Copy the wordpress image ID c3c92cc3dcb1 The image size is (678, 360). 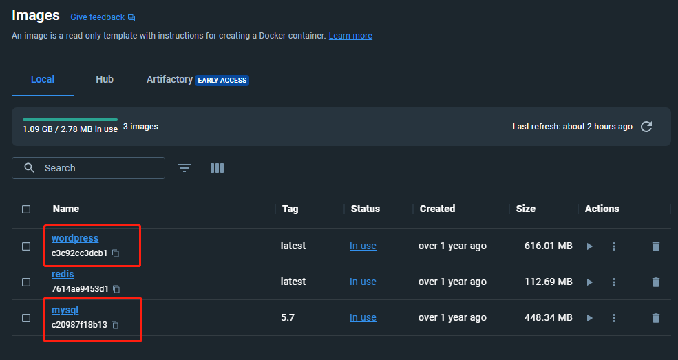pos(116,253)
